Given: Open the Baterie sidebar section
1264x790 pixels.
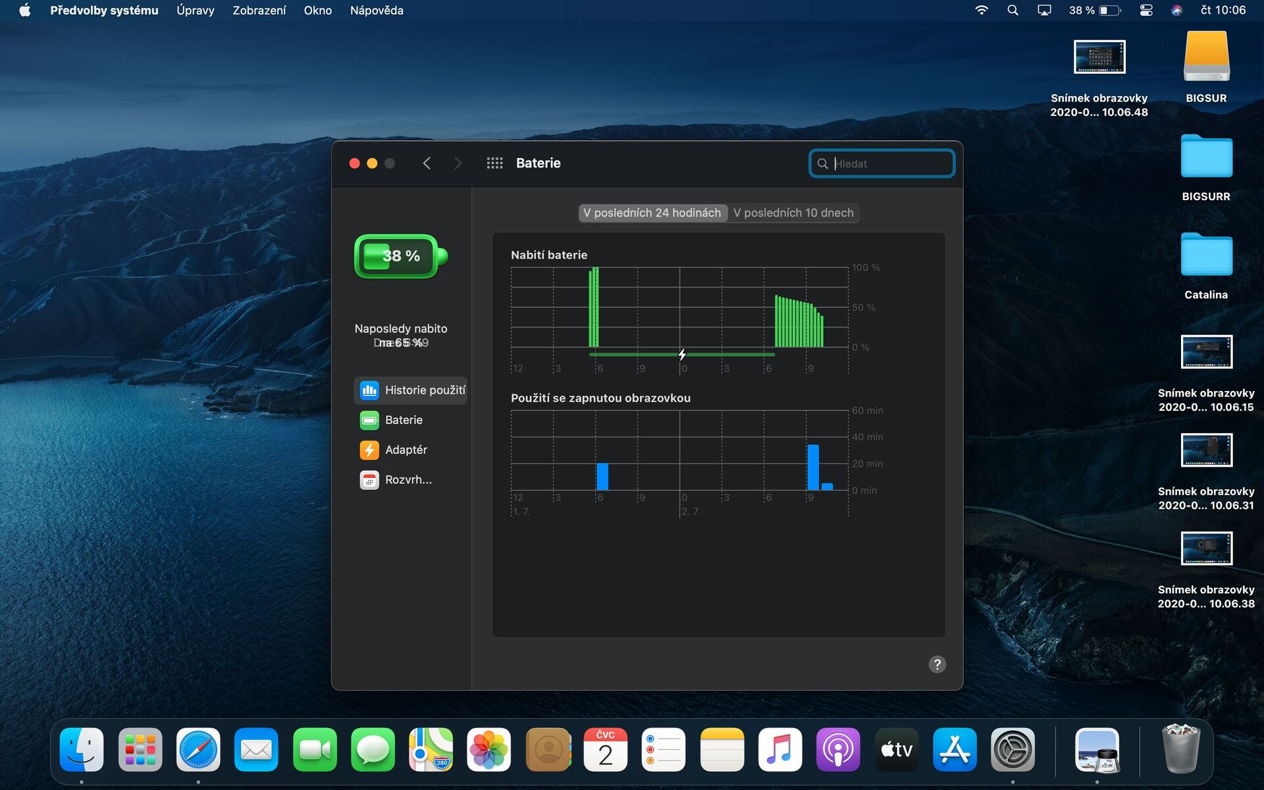Looking at the screenshot, I should pos(404,419).
